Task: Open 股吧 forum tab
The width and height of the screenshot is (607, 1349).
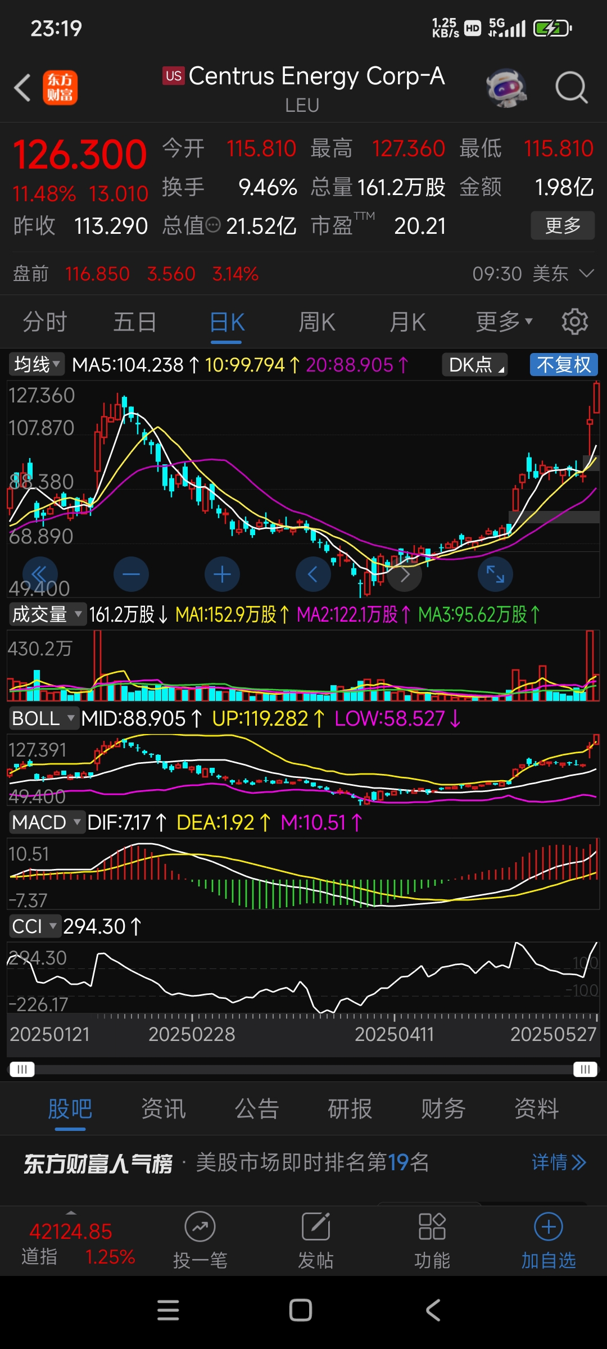Action: [70, 1109]
